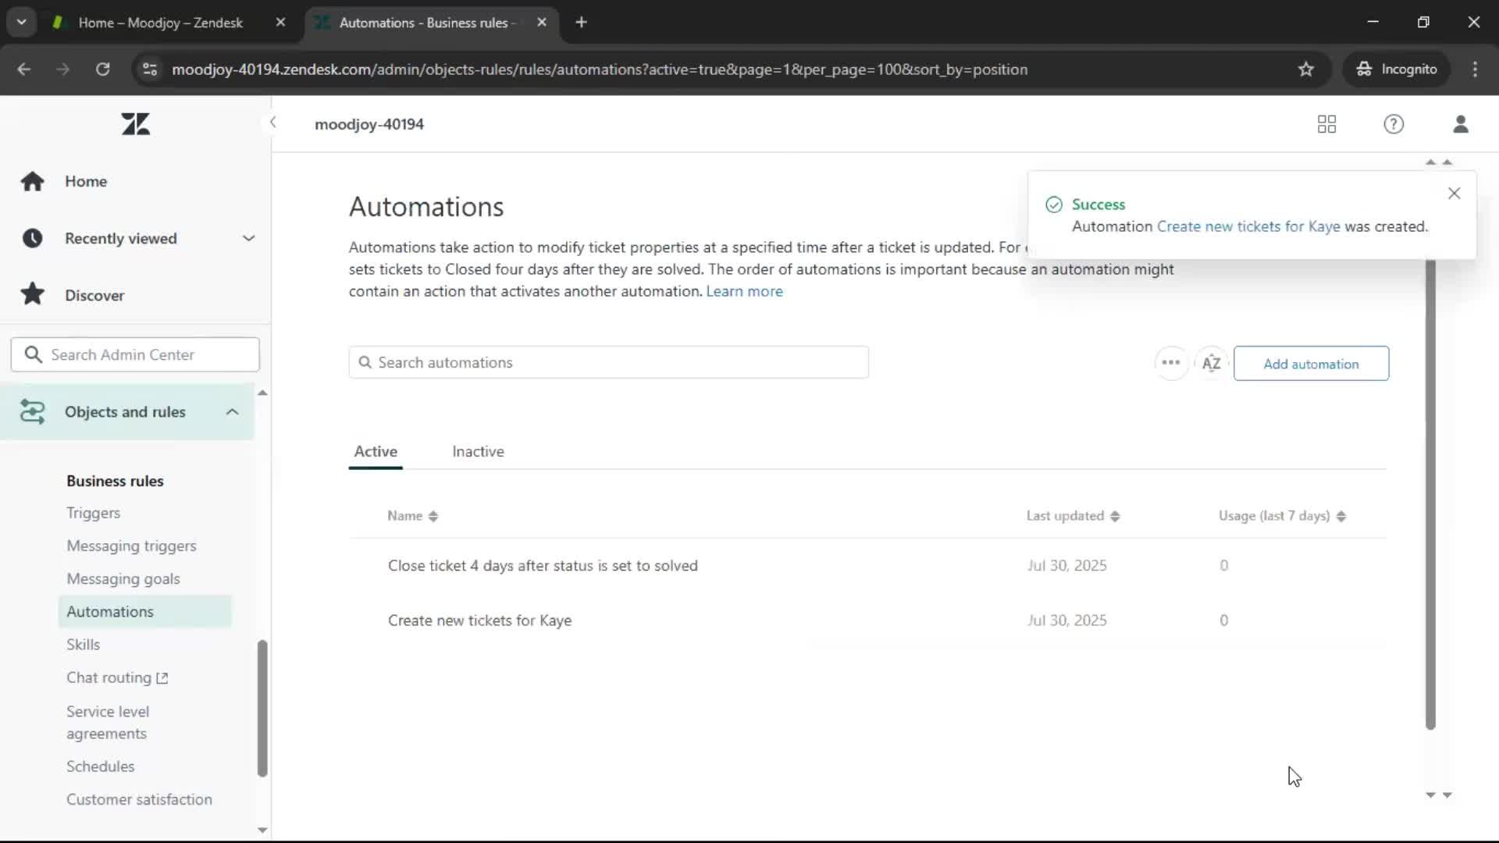Click the Add automation button
This screenshot has width=1499, height=843.
pos(1311,364)
